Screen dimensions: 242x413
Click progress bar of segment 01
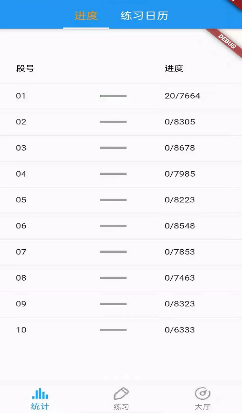[x=113, y=96]
